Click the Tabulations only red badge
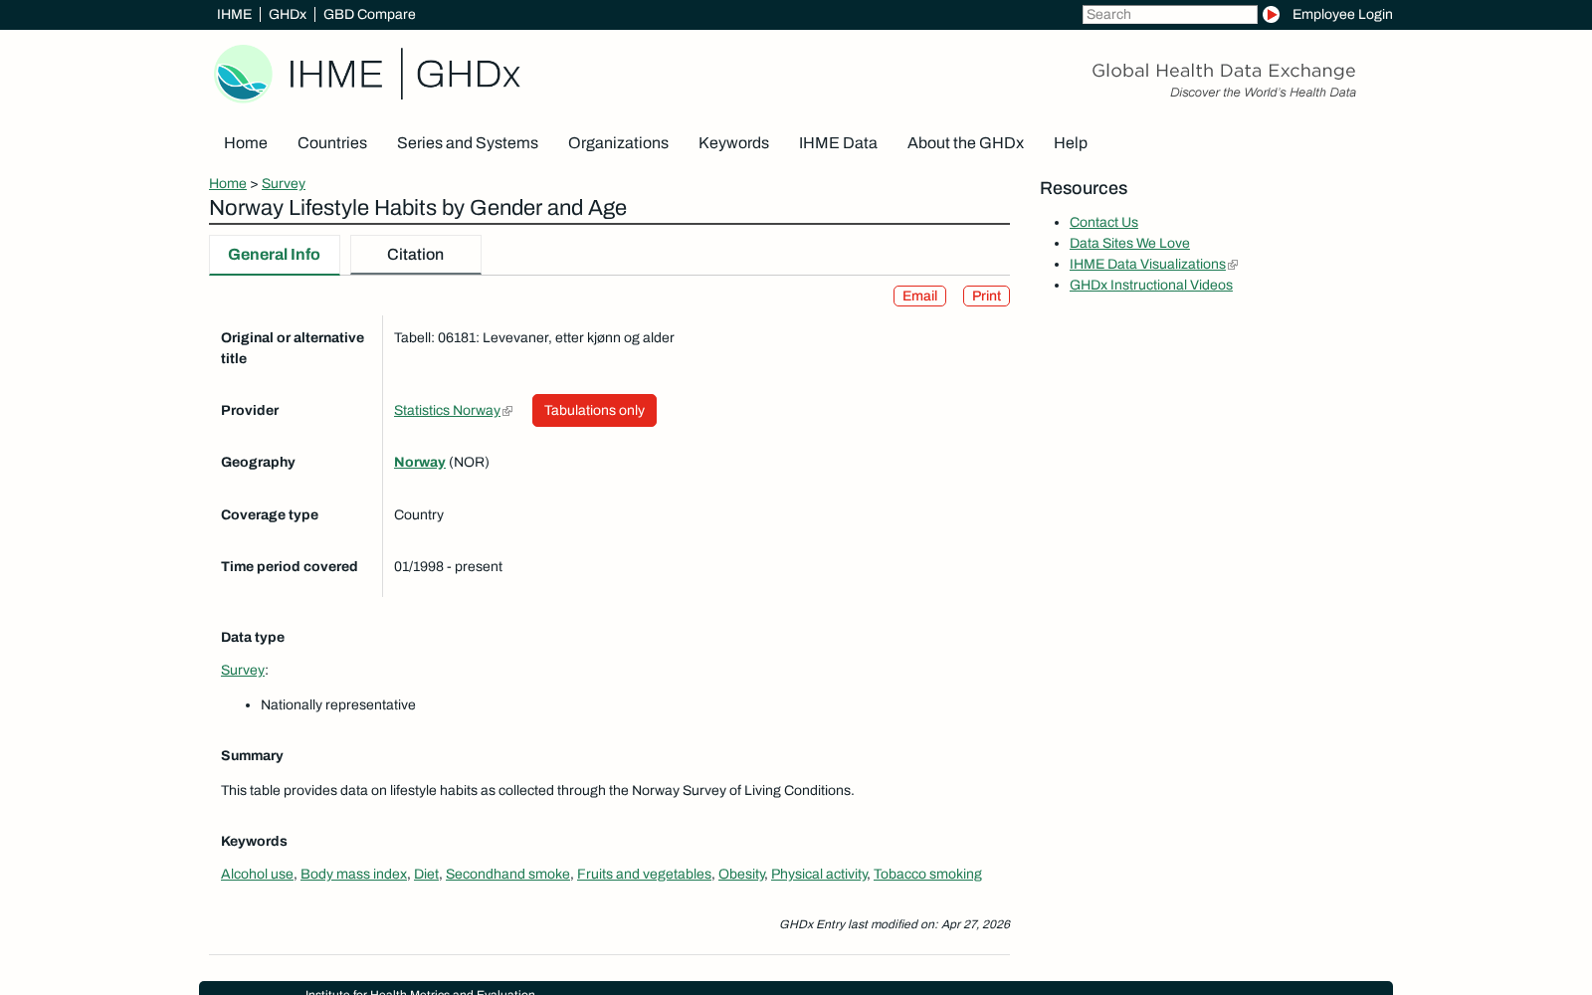1592x995 pixels. [594, 411]
